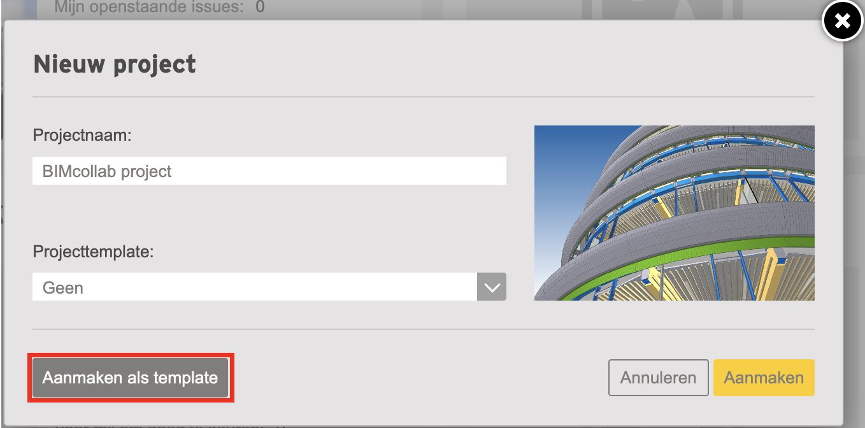
Task: Close the Nieuw project dialog with X
Action: coord(842,22)
